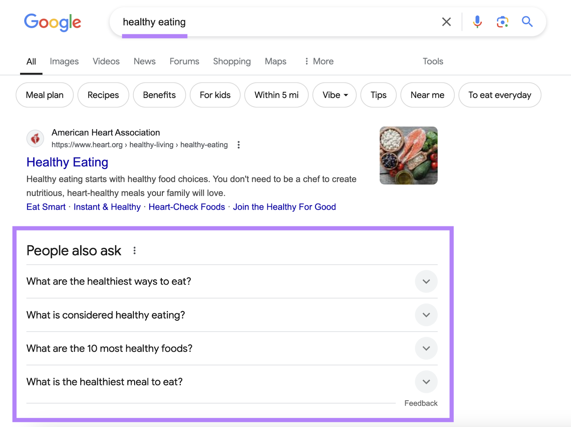Toggle the Near me filter chip
This screenshot has width=571, height=427.
click(427, 95)
